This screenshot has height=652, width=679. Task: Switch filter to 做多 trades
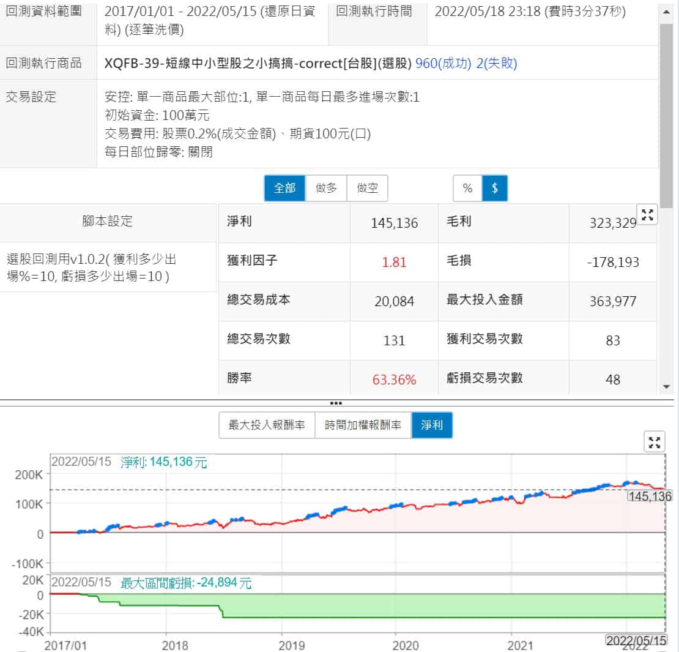coord(326,189)
